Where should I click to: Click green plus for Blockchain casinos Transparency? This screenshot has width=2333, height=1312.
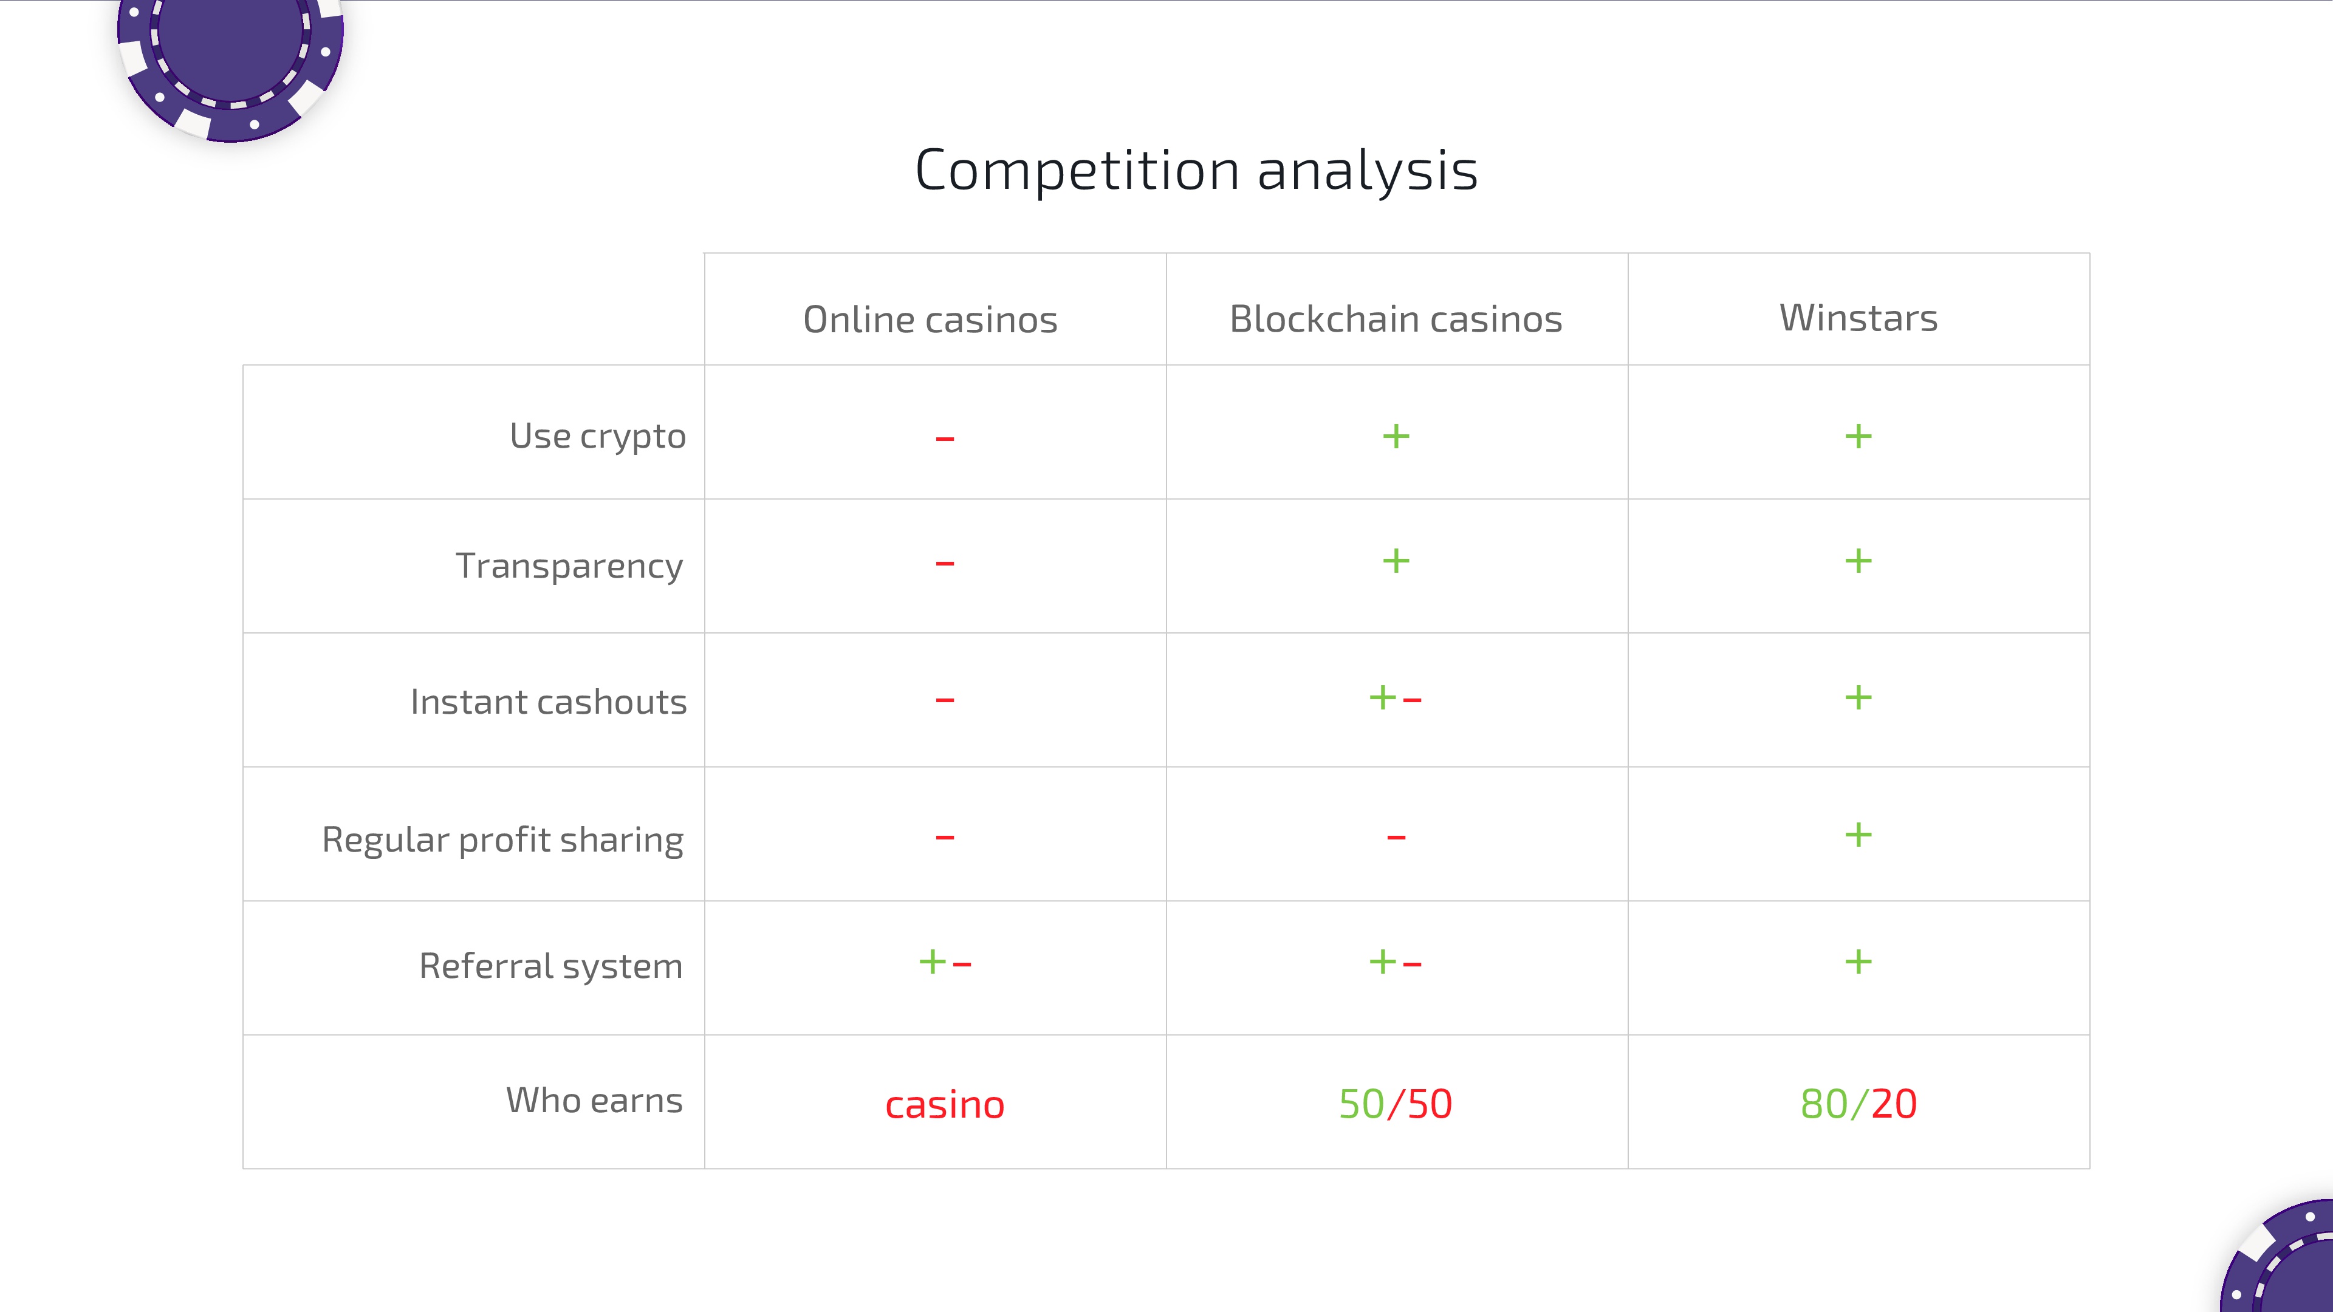[x=1396, y=561]
